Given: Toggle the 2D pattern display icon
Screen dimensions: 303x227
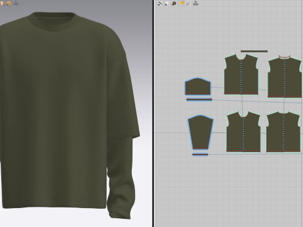Looking at the screenshot, I should (167, 3).
